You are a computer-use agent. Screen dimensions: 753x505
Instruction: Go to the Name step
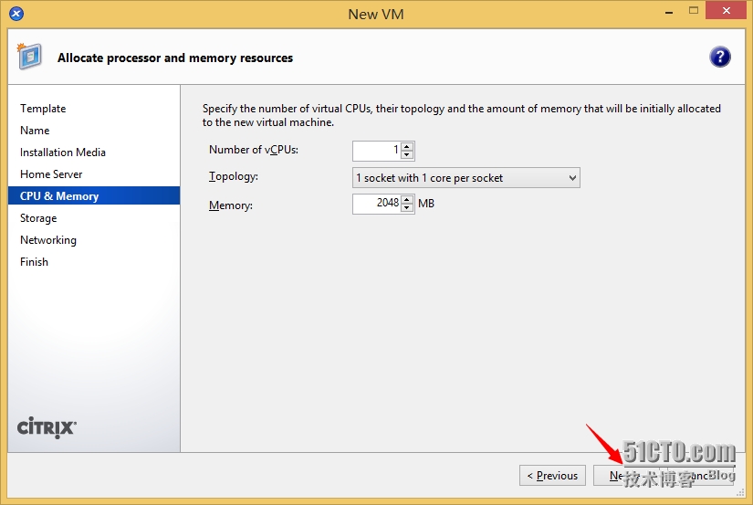(x=35, y=131)
